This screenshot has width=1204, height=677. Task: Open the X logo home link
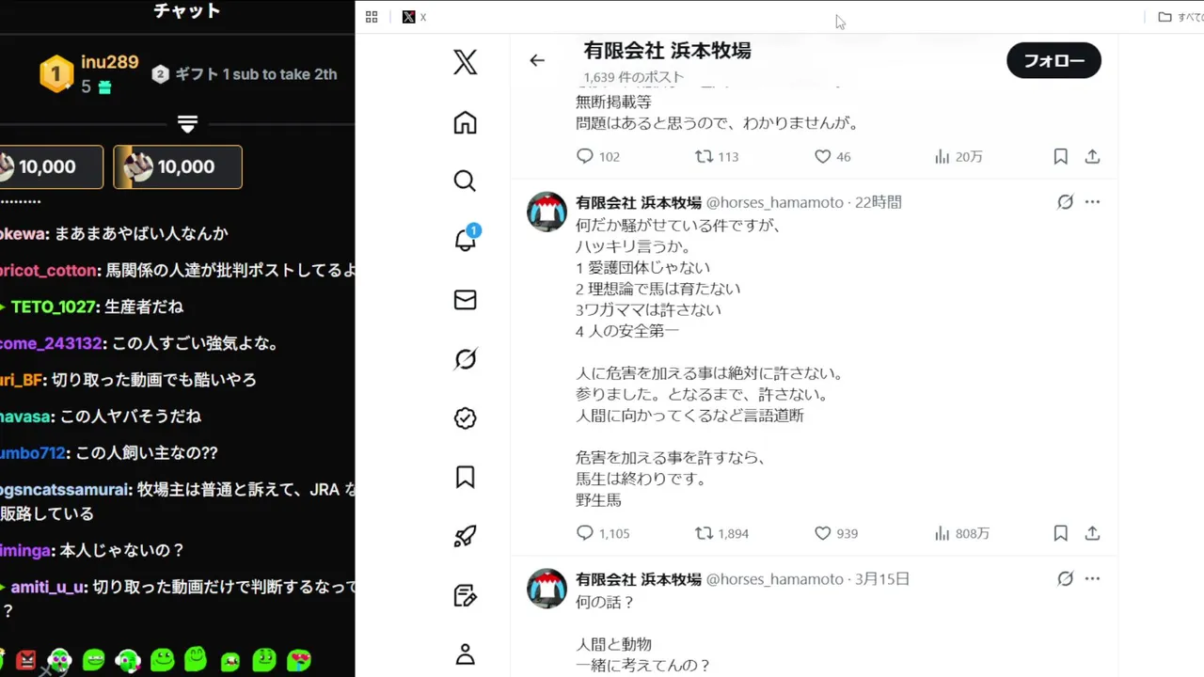tap(465, 62)
